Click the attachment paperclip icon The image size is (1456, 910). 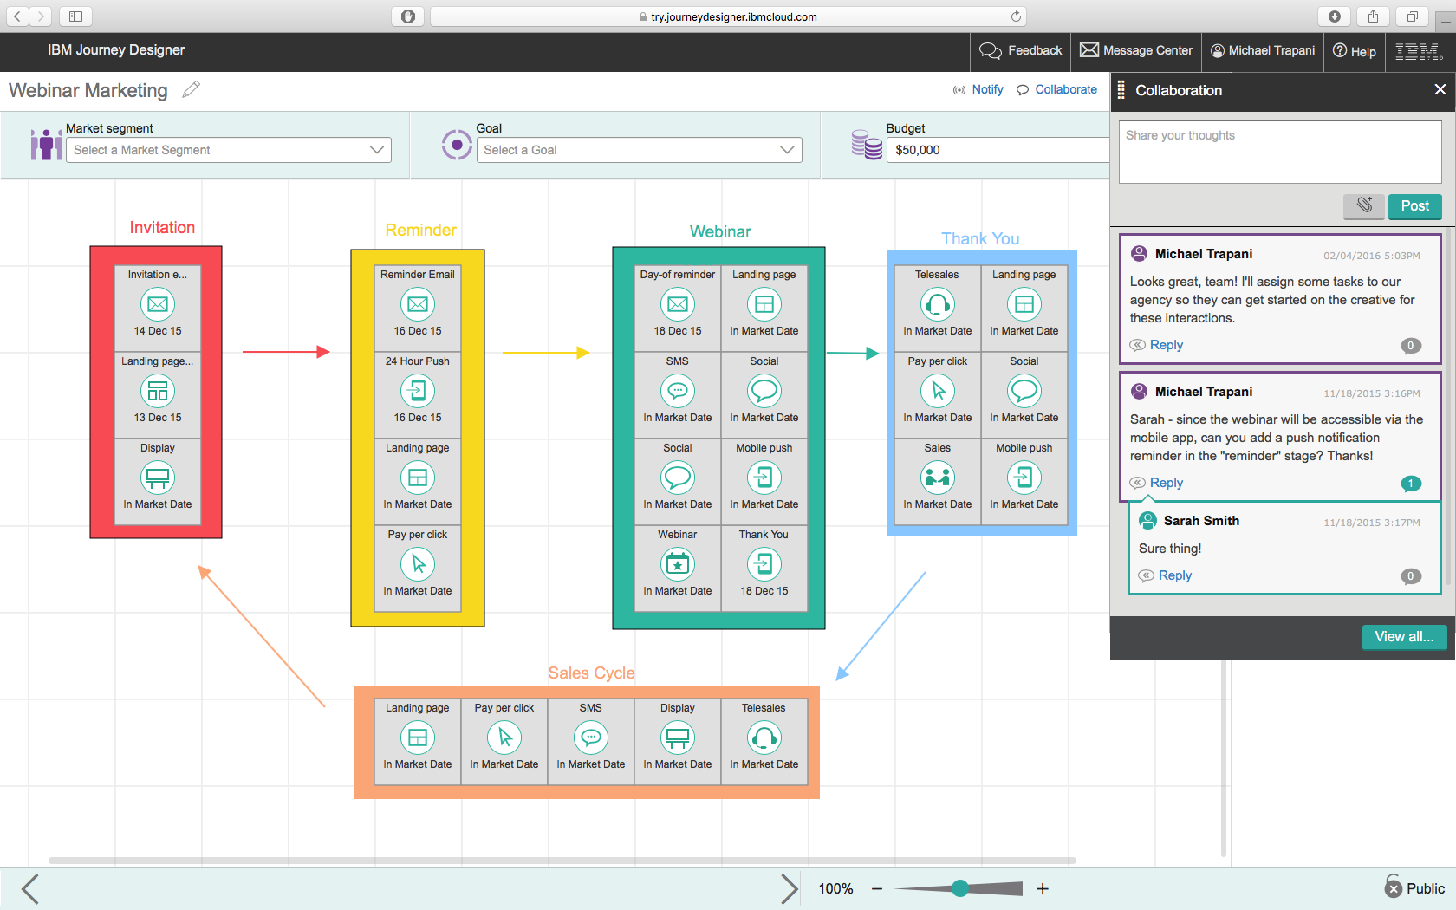click(x=1364, y=205)
